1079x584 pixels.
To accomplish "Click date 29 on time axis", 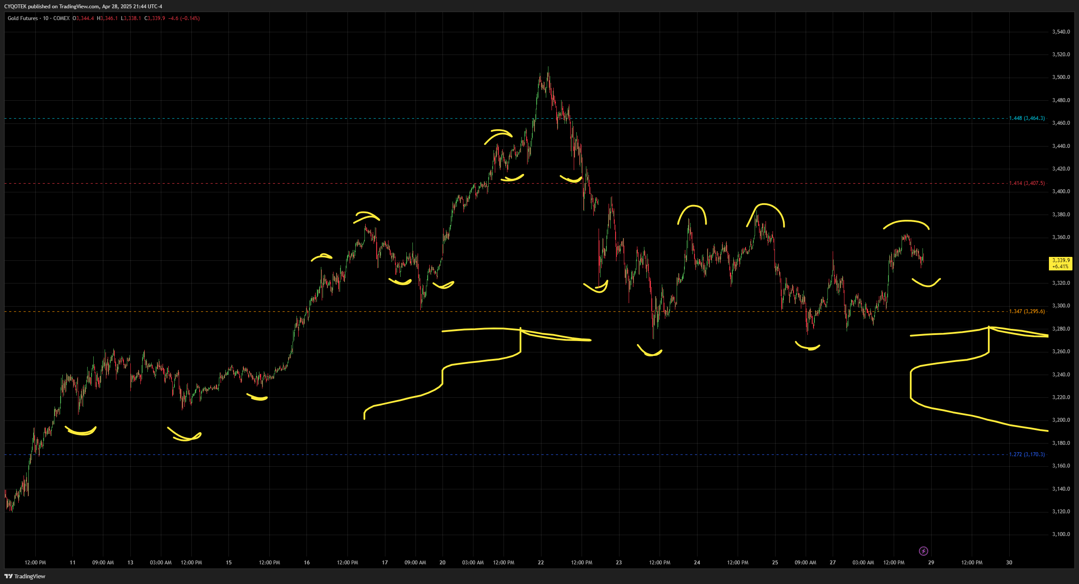I will [931, 563].
